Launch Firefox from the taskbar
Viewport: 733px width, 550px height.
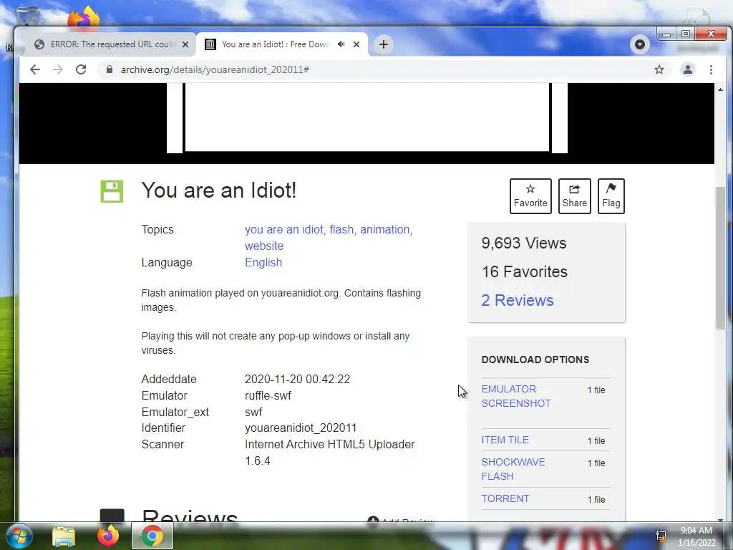pyautogui.click(x=108, y=536)
